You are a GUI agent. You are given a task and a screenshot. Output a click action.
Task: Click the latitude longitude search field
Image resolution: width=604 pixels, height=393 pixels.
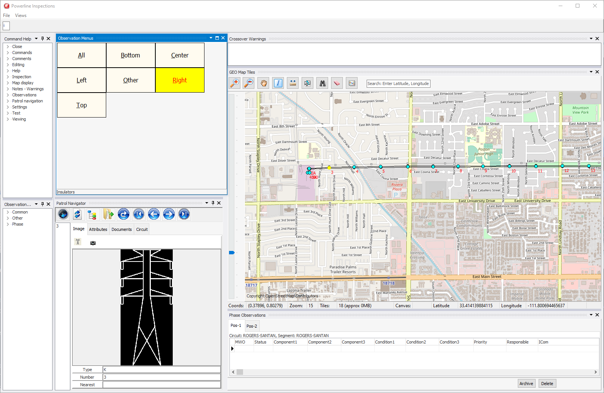tap(398, 84)
